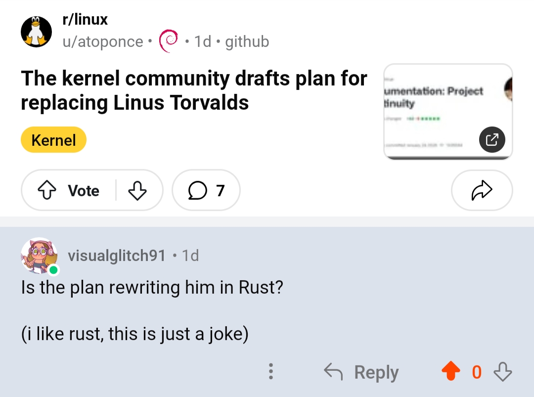This screenshot has height=397, width=534.
Task: Reply to visualglitch91's comment
Action: 361,372
